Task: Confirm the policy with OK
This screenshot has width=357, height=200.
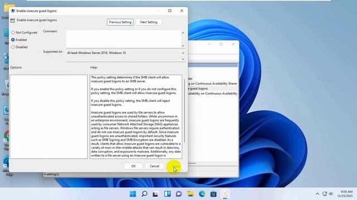Action: coord(133,166)
